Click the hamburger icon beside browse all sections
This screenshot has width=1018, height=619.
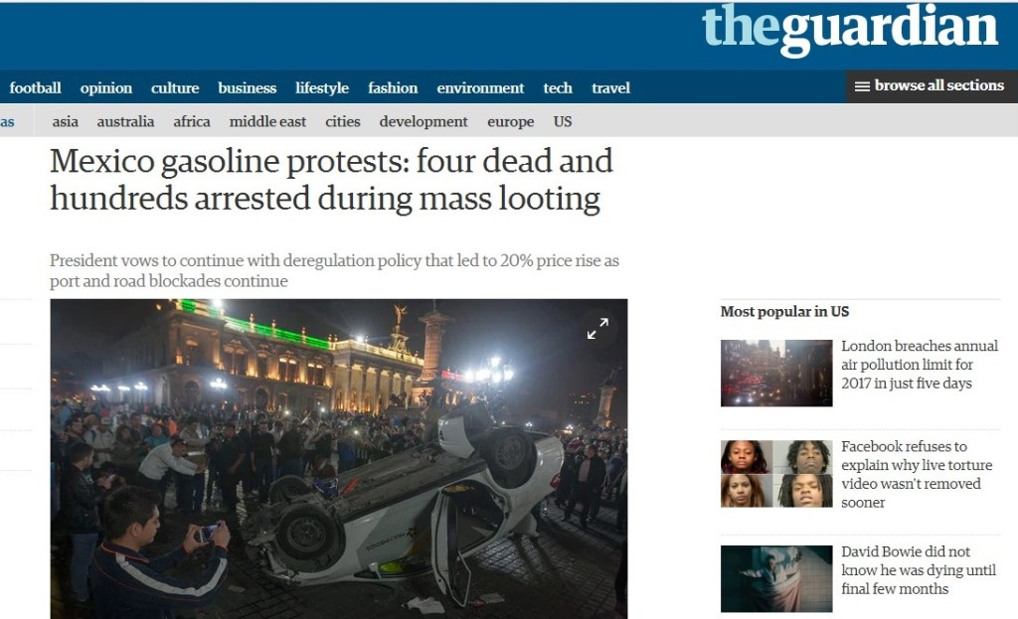[862, 86]
